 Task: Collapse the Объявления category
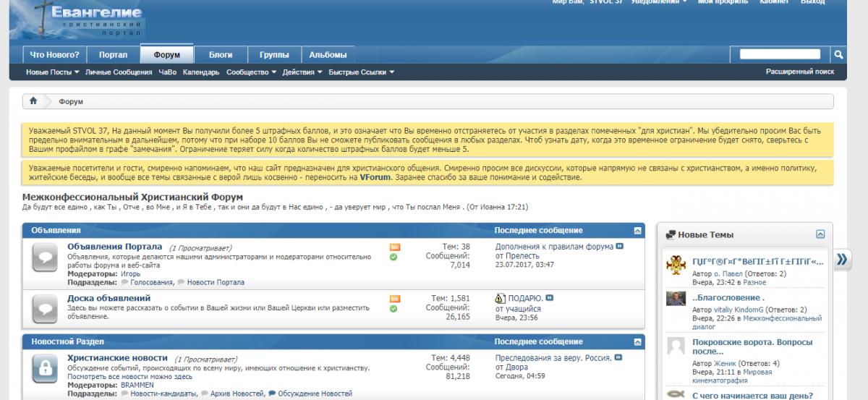(x=637, y=231)
